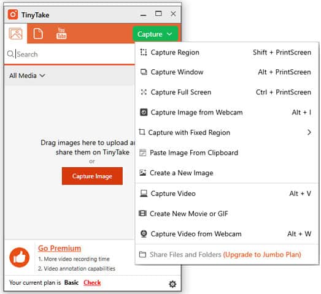
Task: Select Create a New Image
Action: pos(227,173)
